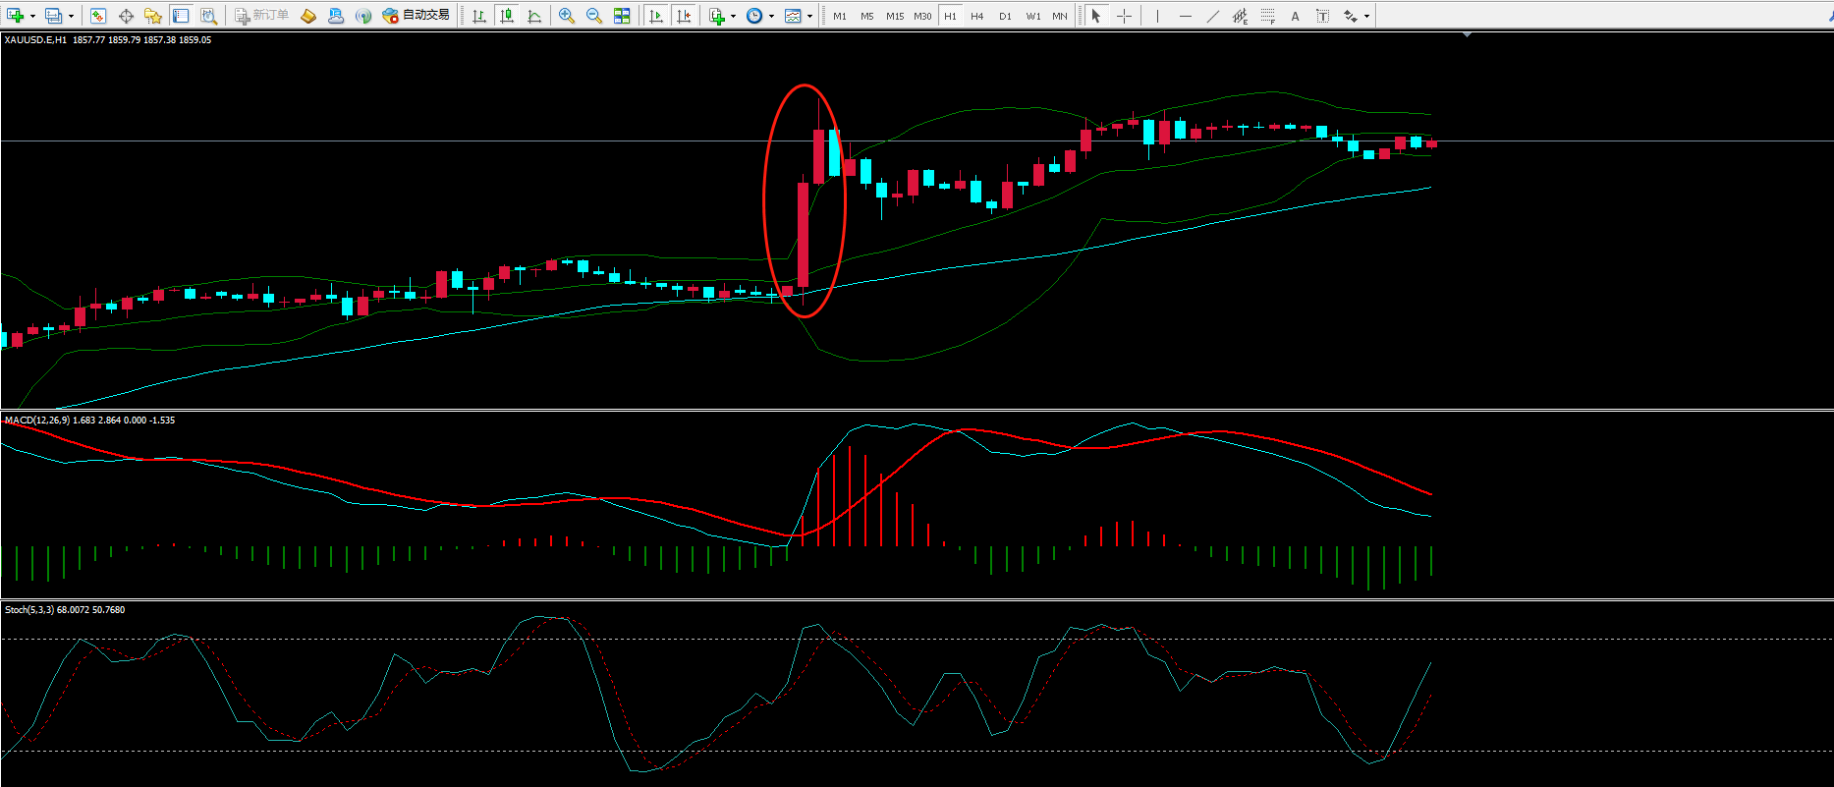Select the trendline drawing tool
This screenshot has width=1834, height=787.
[1213, 16]
